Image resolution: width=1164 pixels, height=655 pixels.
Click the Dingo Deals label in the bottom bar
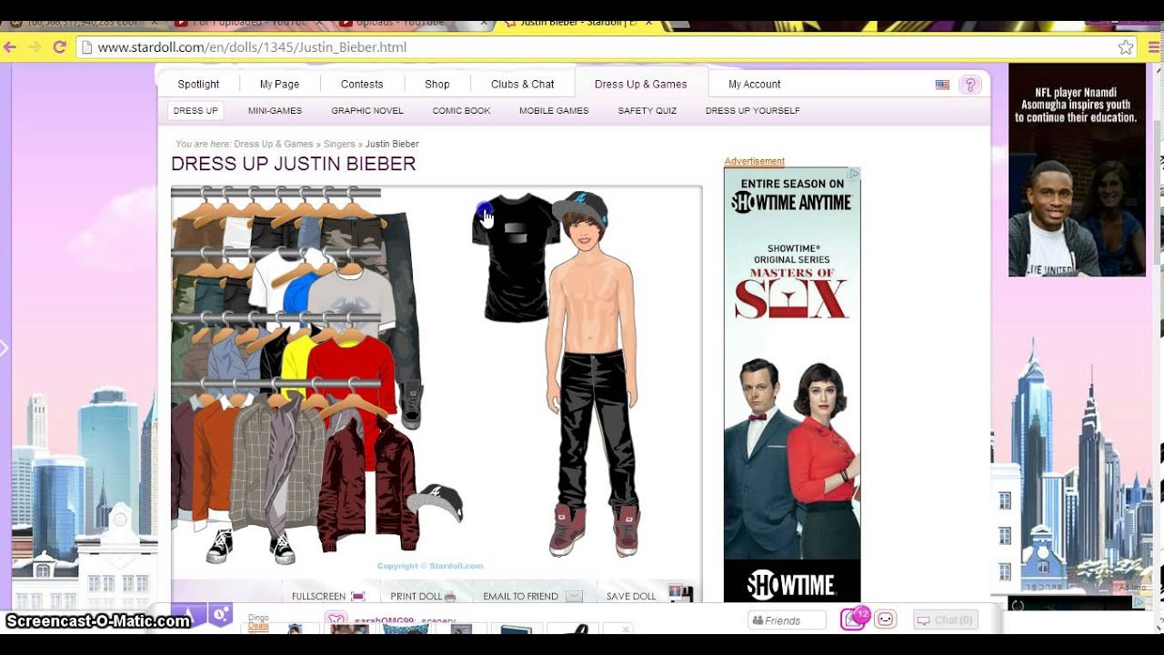coord(258,622)
